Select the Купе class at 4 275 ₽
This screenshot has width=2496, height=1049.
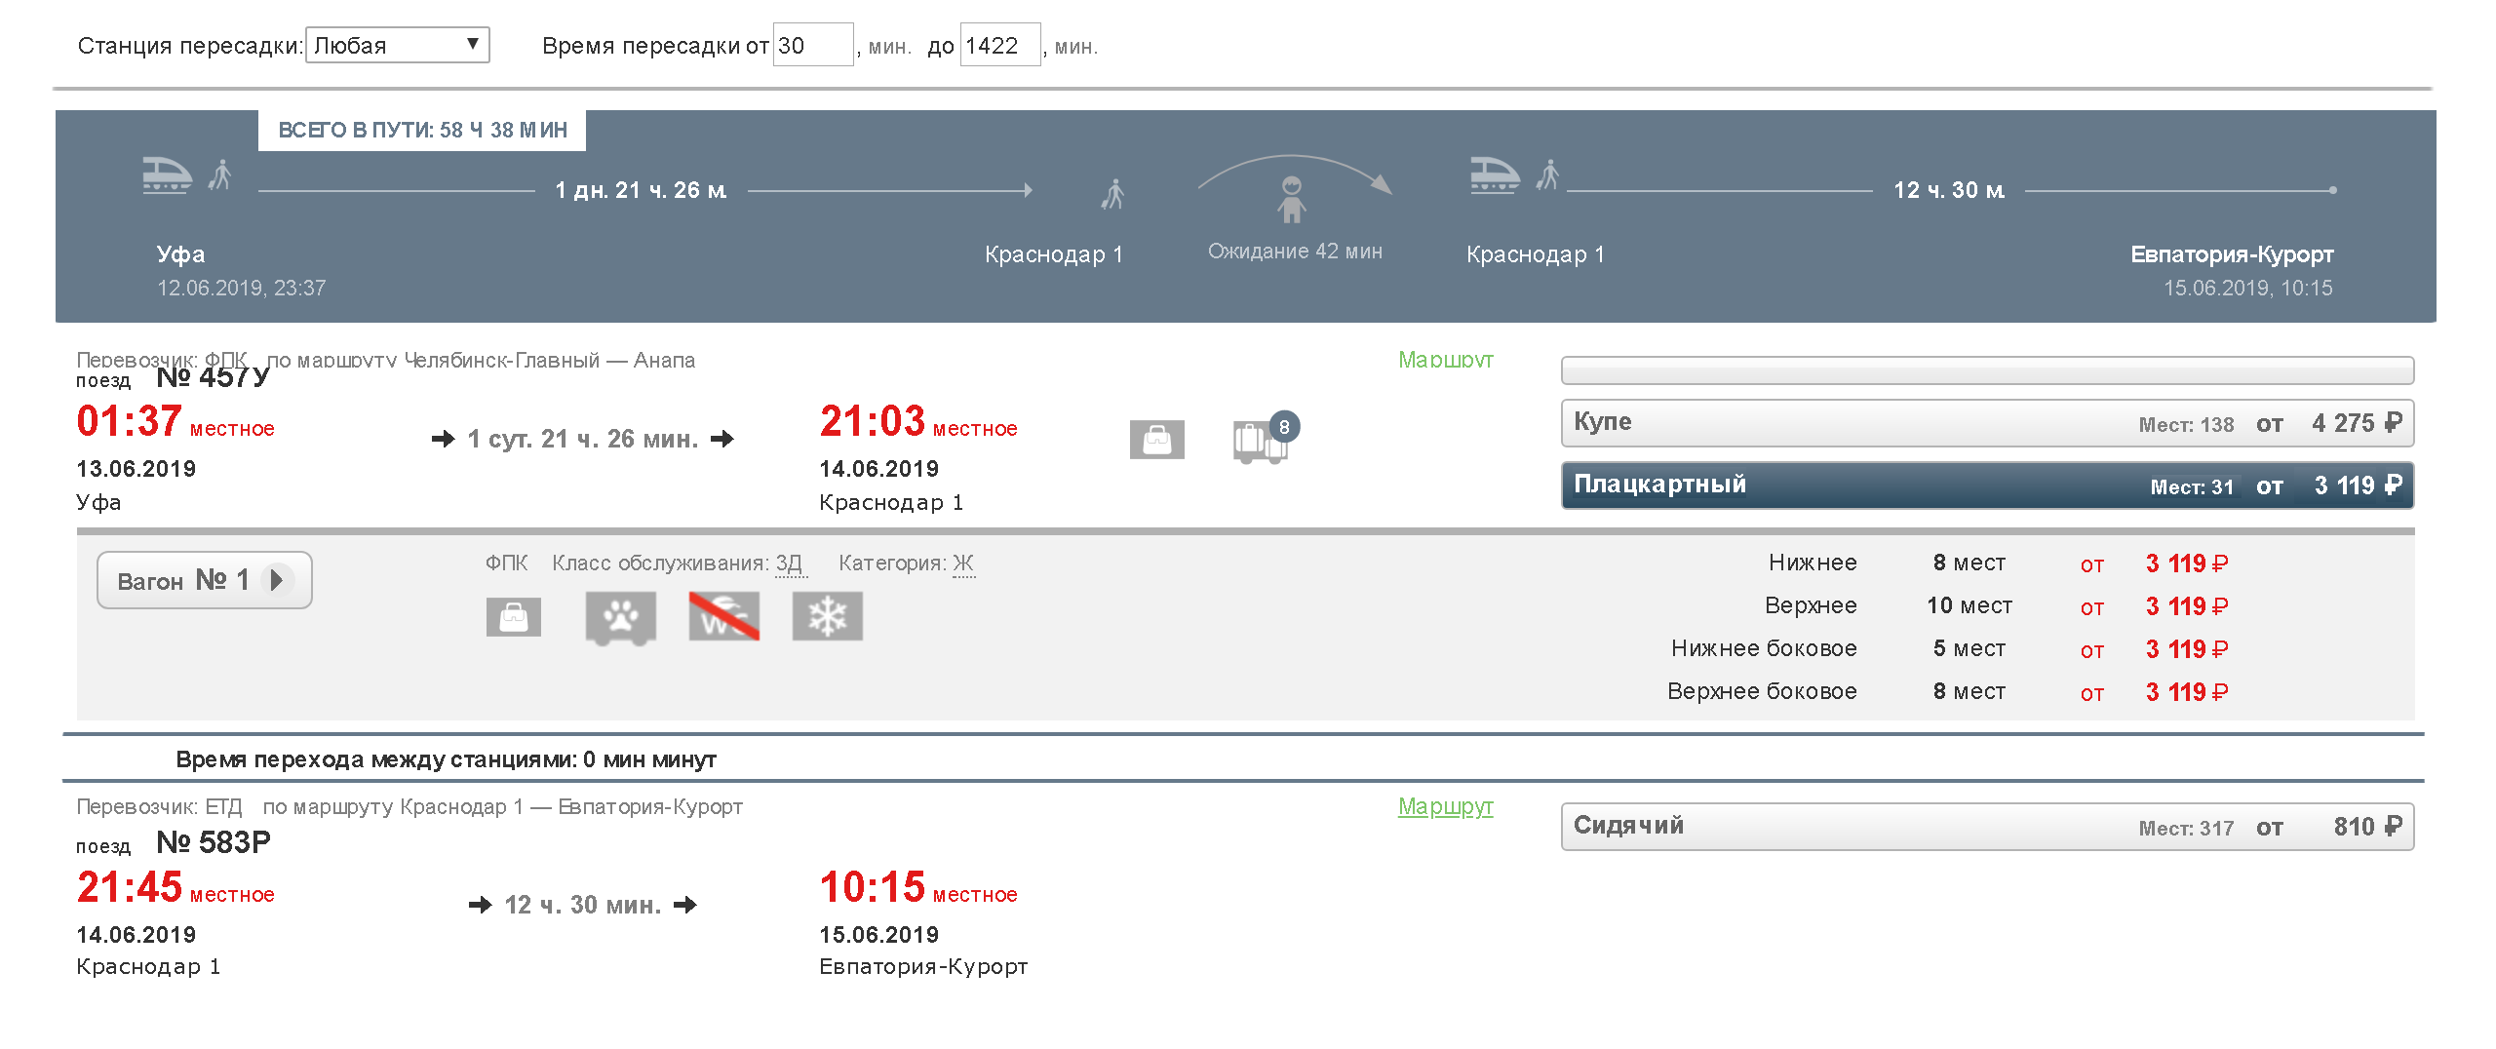click(1987, 423)
